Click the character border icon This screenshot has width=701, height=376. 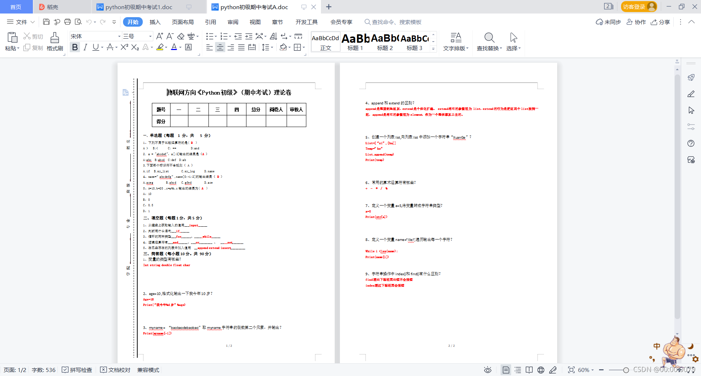pyautogui.click(x=188, y=47)
